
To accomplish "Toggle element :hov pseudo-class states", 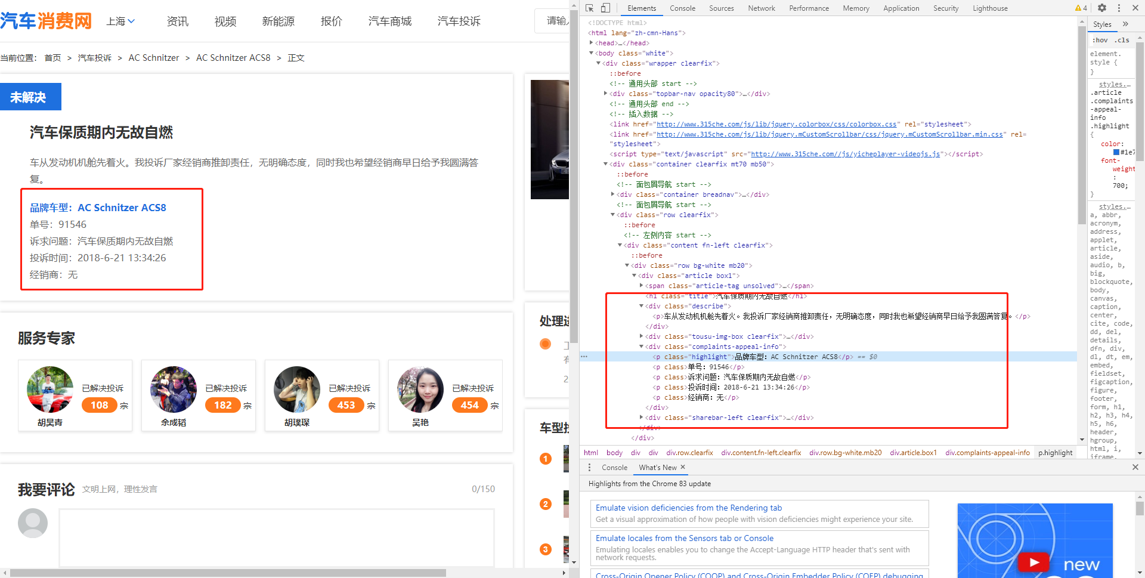I will [x=1100, y=40].
